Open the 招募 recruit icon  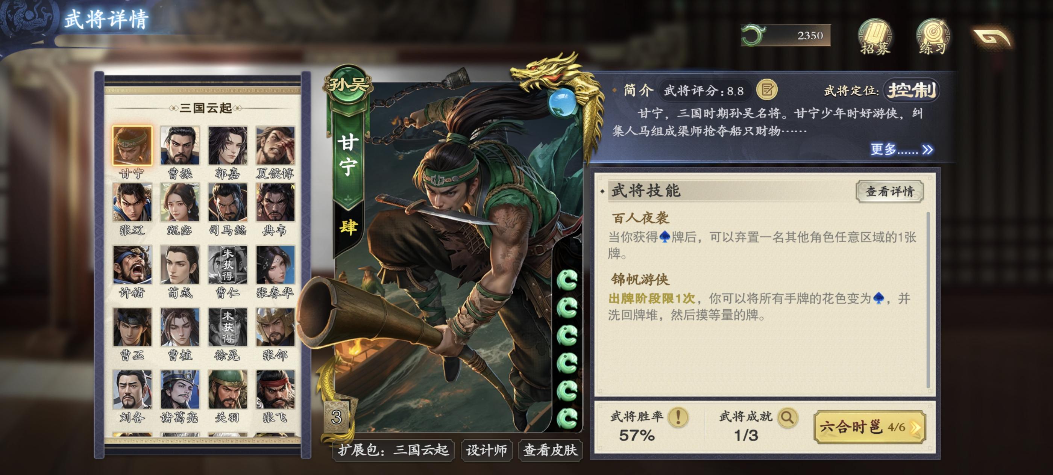pyautogui.click(x=874, y=36)
